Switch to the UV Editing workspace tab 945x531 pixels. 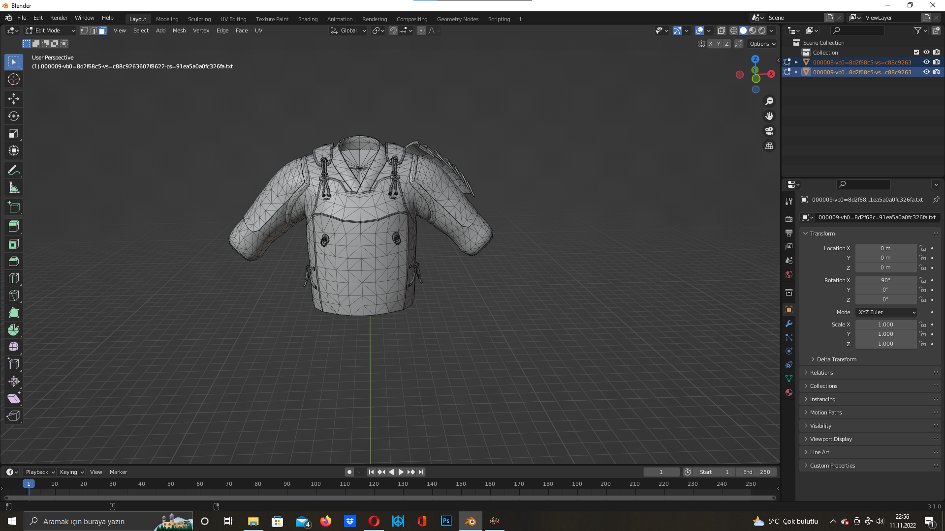(233, 19)
